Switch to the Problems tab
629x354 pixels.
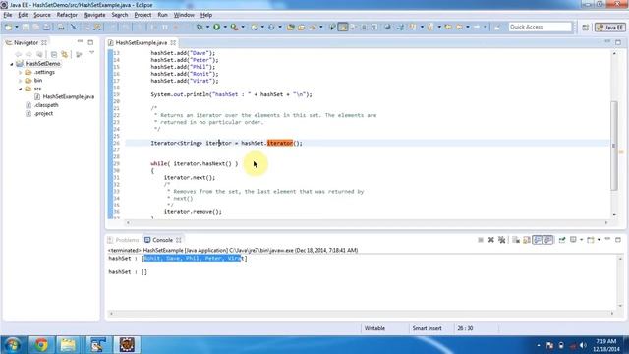(x=123, y=240)
